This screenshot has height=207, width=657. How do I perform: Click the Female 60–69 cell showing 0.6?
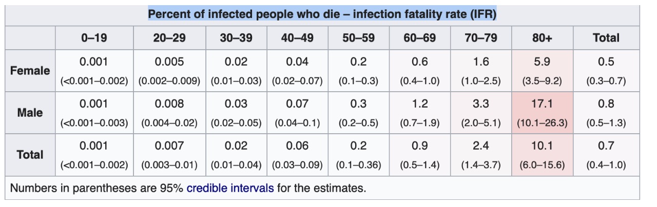[x=419, y=62]
